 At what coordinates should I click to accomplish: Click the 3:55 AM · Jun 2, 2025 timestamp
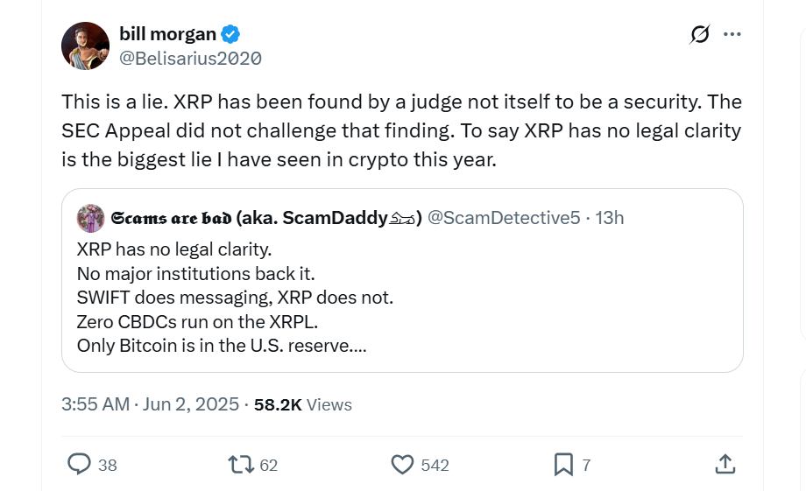pyautogui.click(x=150, y=404)
